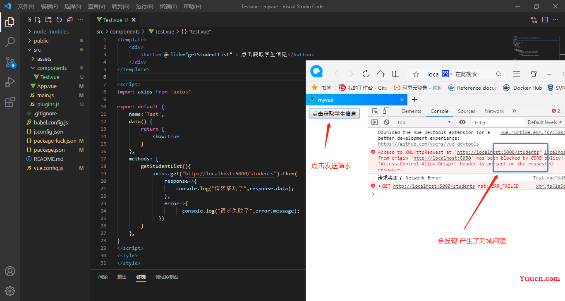The image size is (565, 301).
Task: Open the browser skin shirt icon
Action: (x=534, y=74)
